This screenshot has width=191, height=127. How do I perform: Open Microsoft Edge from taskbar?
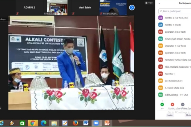tap(43, 123)
